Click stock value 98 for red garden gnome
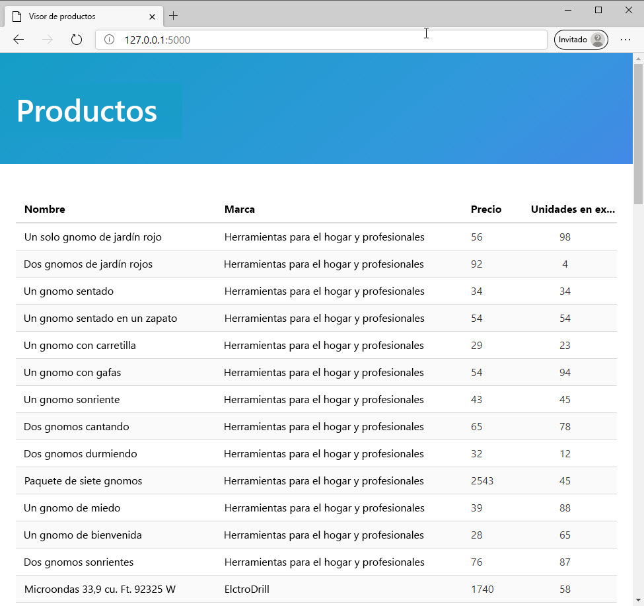 (565, 237)
